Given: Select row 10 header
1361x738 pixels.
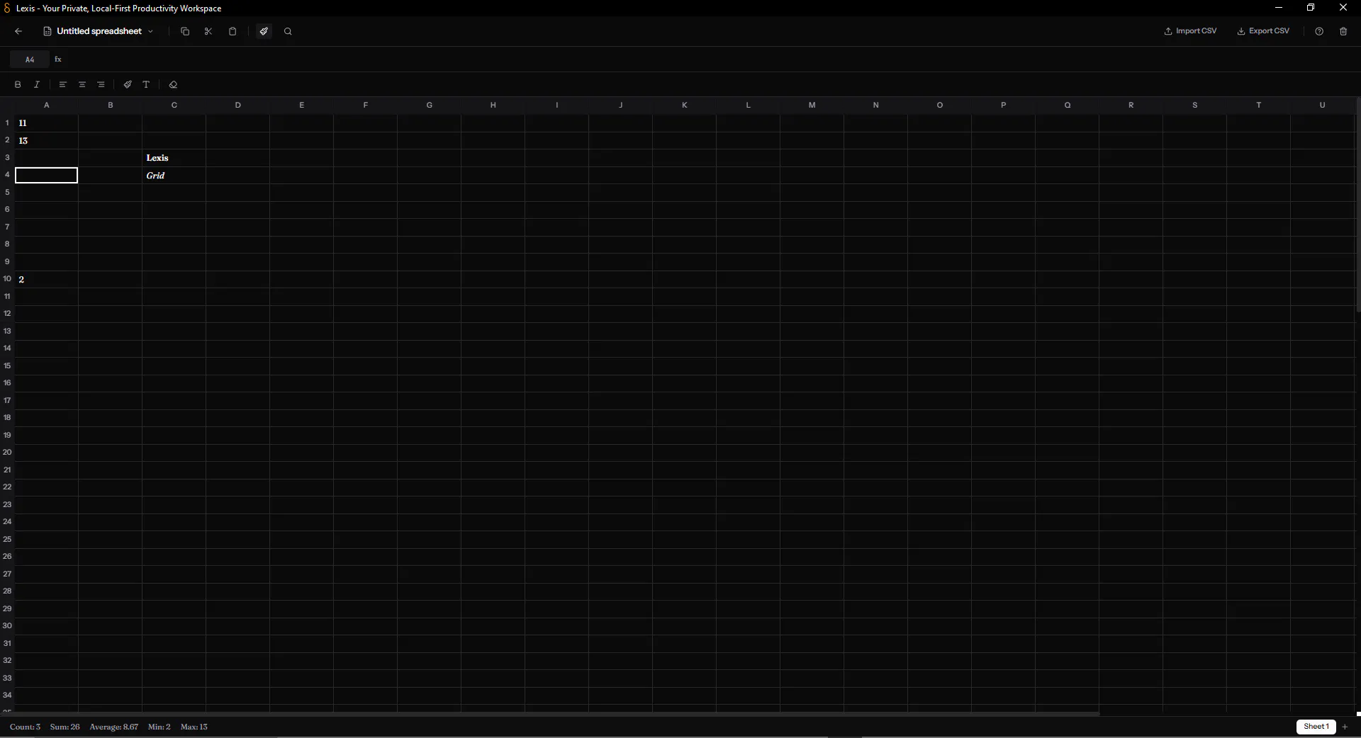Looking at the screenshot, I should [7, 279].
